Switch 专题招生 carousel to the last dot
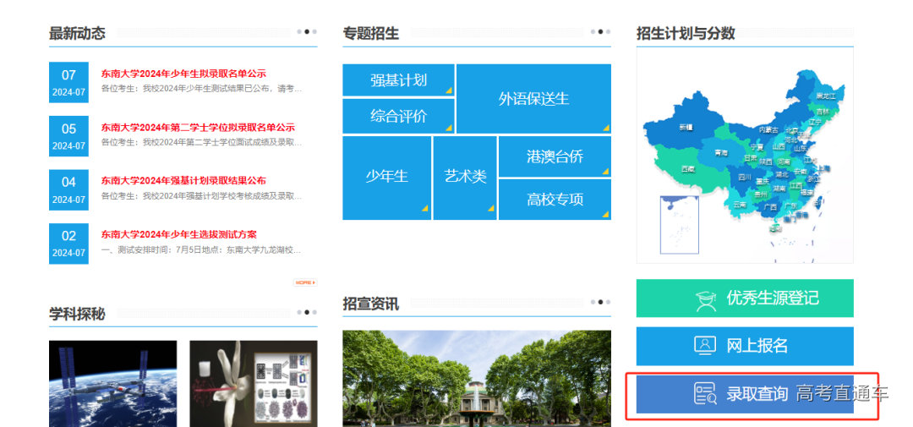This screenshot has height=427, width=913. [x=608, y=32]
